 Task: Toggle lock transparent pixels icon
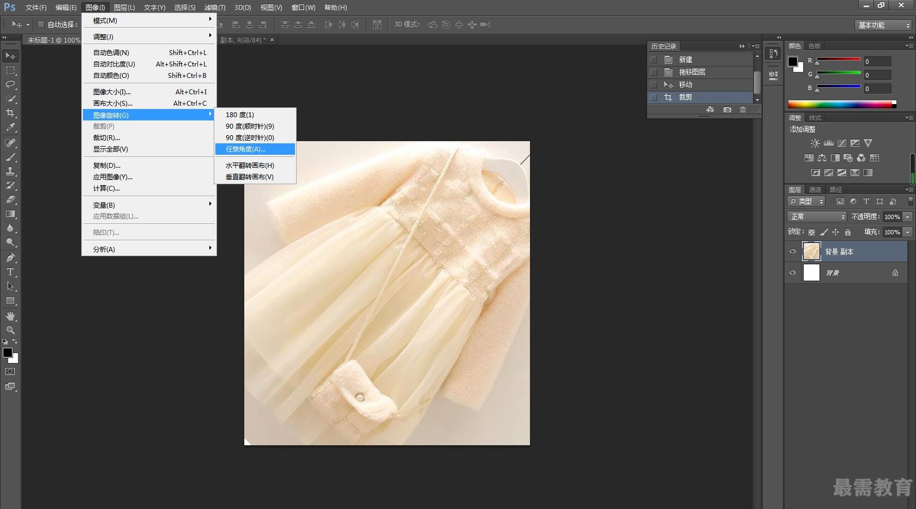click(x=812, y=232)
